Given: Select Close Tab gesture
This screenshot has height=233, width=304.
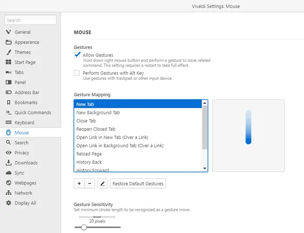Looking at the screenshot, I should pyautogui.click(x=138, y=121).
